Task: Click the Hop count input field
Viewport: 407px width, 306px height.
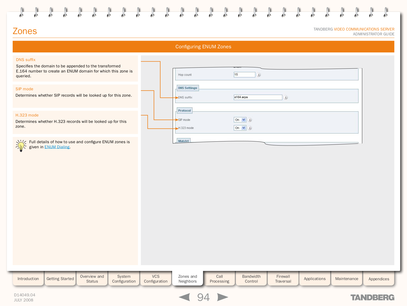Action: (x=244, y=75)
